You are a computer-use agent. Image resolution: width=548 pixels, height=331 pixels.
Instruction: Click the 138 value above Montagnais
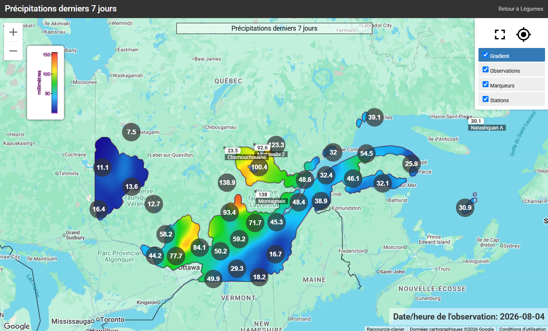coord(263,194)
